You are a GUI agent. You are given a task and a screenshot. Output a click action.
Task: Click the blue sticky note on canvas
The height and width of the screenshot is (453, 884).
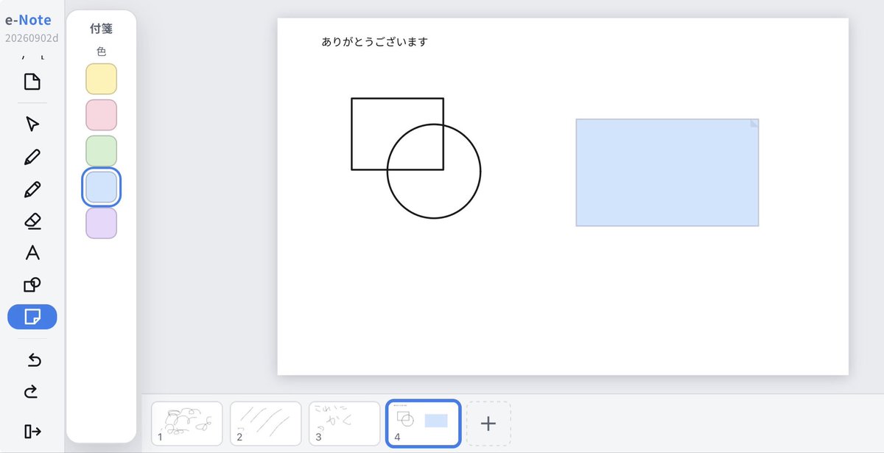click(x=667, y=172)
